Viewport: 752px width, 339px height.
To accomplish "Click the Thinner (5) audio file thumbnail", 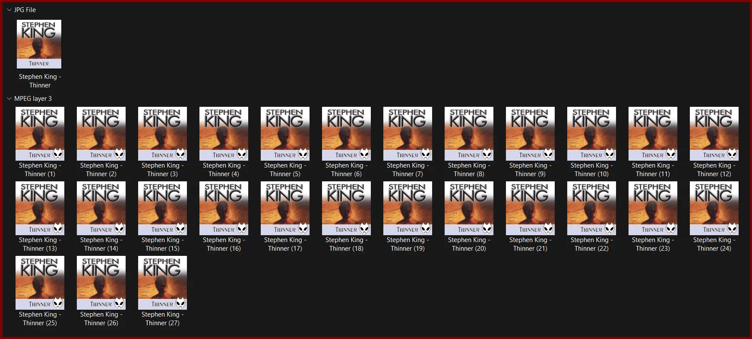I will (285, 134).
